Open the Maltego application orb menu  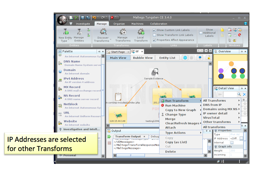coord(62,20)
